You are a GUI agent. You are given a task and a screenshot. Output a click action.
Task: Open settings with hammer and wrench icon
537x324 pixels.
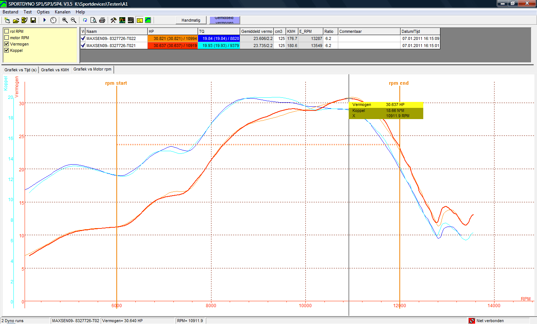pos(113,20)
